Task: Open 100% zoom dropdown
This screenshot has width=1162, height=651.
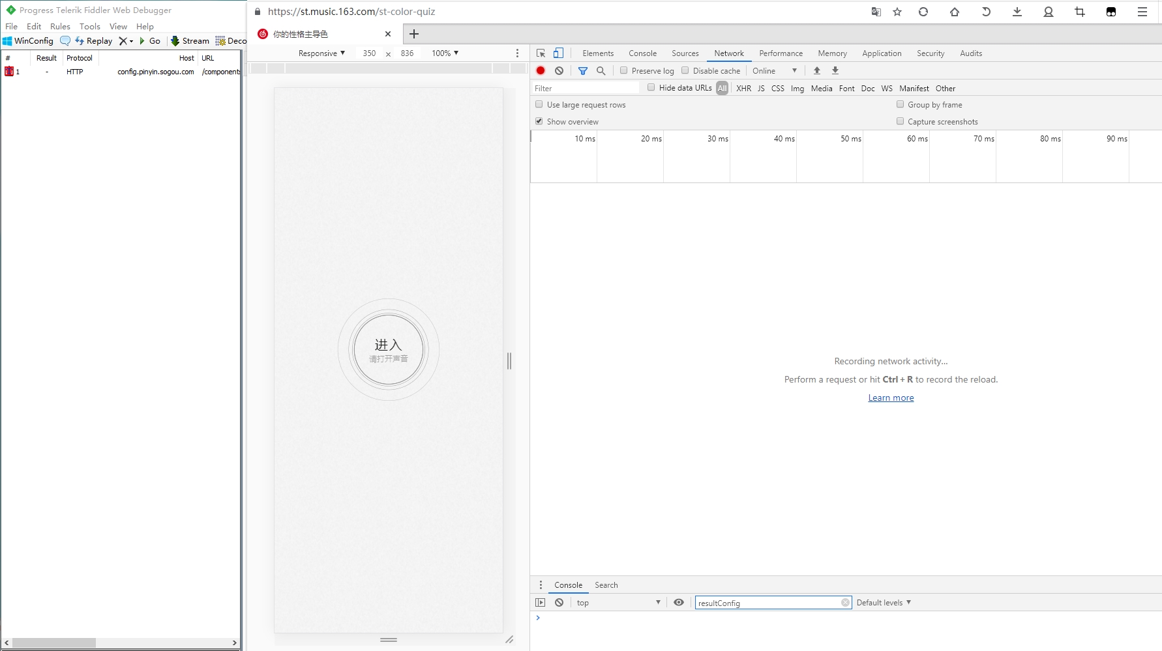Action: (x=445, y=53)
